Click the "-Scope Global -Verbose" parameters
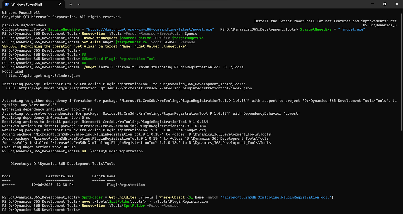 point(172,42)
